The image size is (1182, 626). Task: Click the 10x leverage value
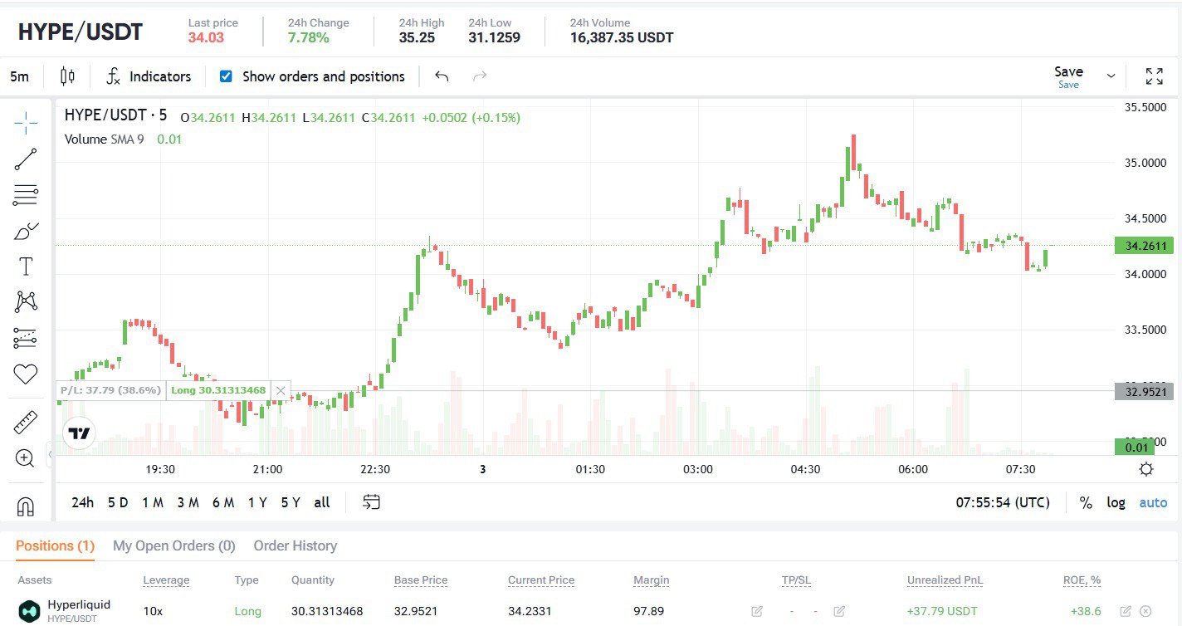click(x=153, y=611)
